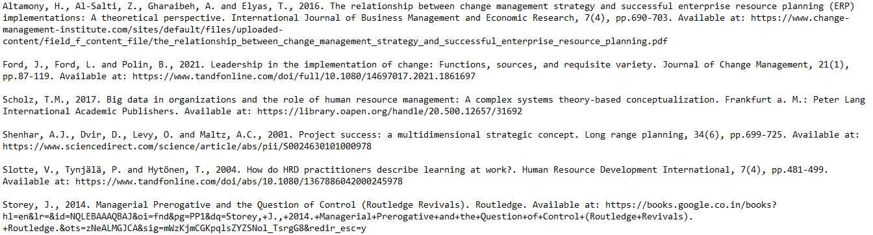The width and height of the screenshot is (873, 235).
Task: Click the redir_esc=y end of Storey link
Action: pyautogui.click(x=336, y=228)
